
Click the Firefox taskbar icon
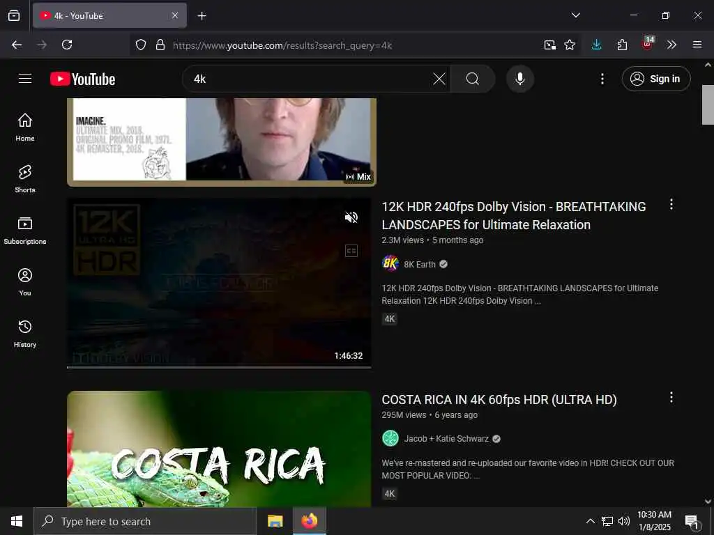click(309, 521)
